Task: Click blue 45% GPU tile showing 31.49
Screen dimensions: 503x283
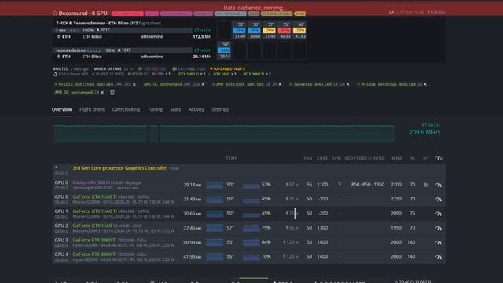Action: coord(239,31)
